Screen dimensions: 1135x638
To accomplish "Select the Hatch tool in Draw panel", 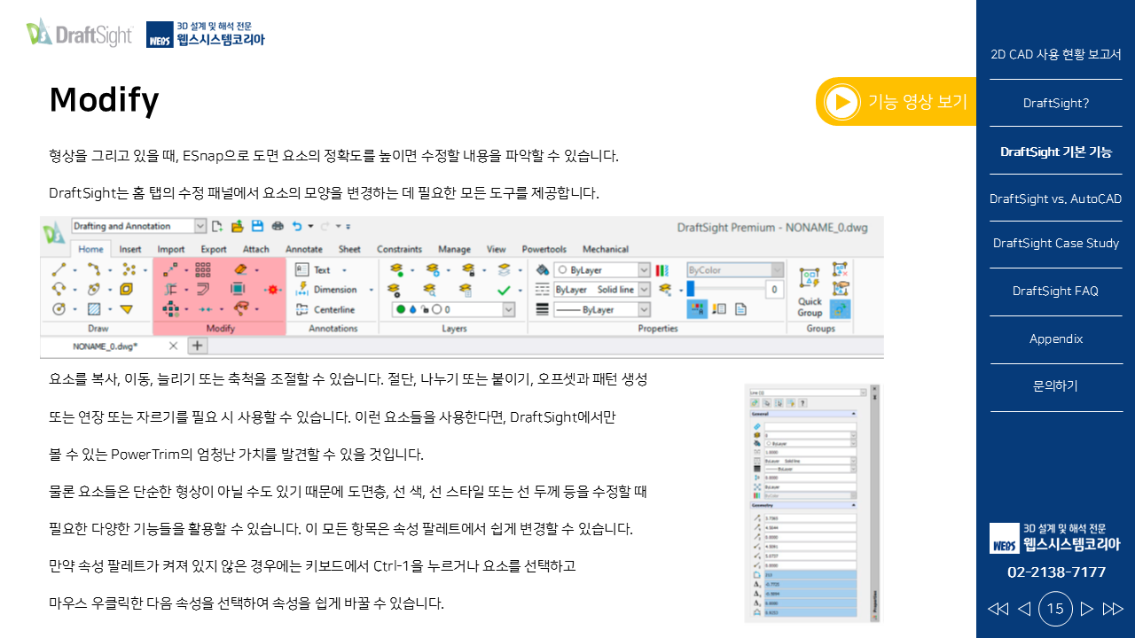I will click(94, 309).
